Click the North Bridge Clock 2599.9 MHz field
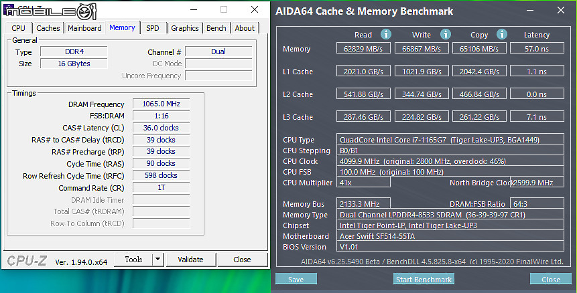 537,182
